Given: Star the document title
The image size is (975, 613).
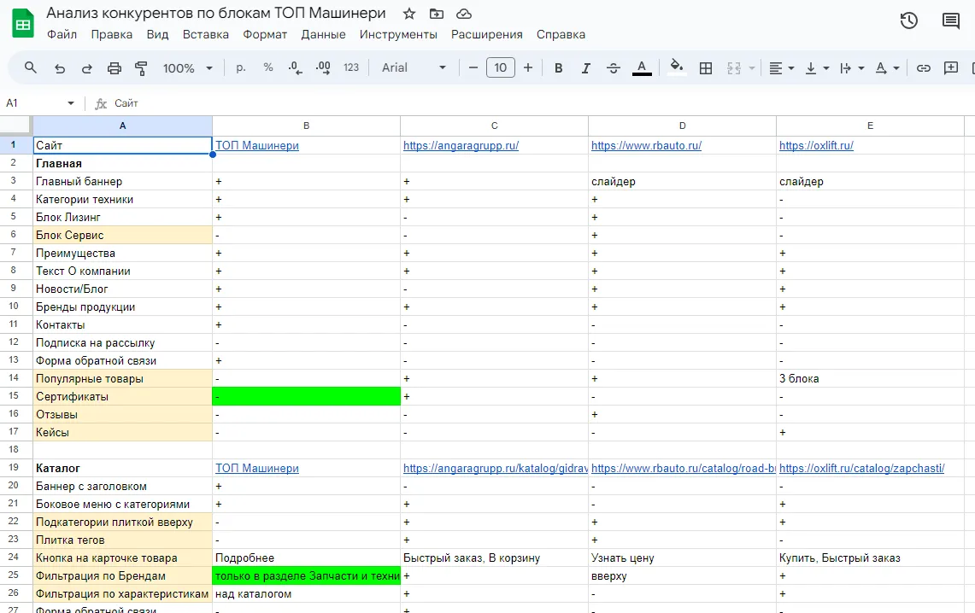Looking at the screenshot, I should [408, 14].
